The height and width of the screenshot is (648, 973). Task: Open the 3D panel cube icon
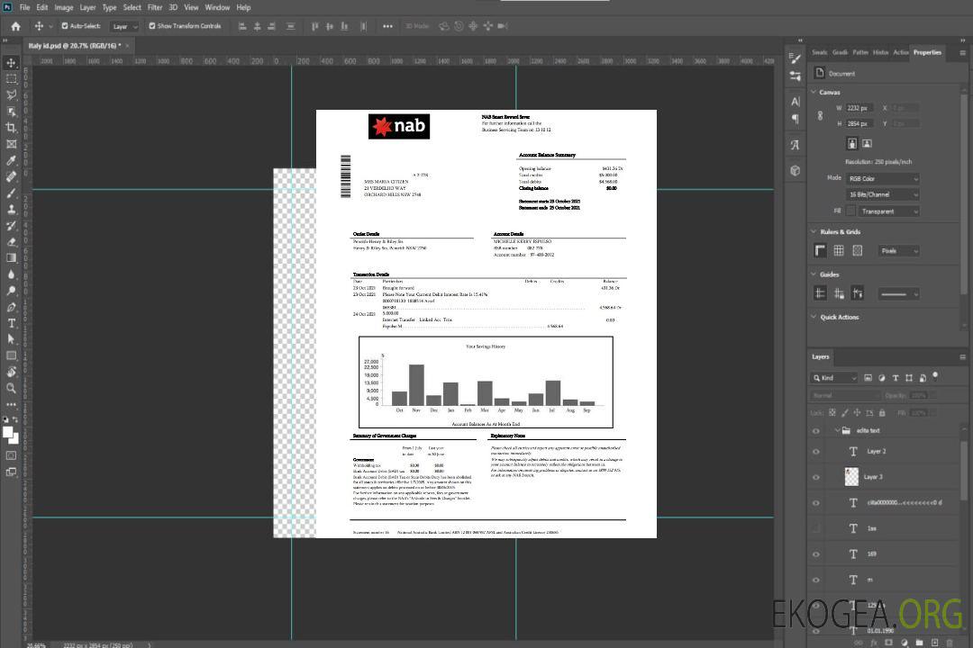tap(796, 170)
